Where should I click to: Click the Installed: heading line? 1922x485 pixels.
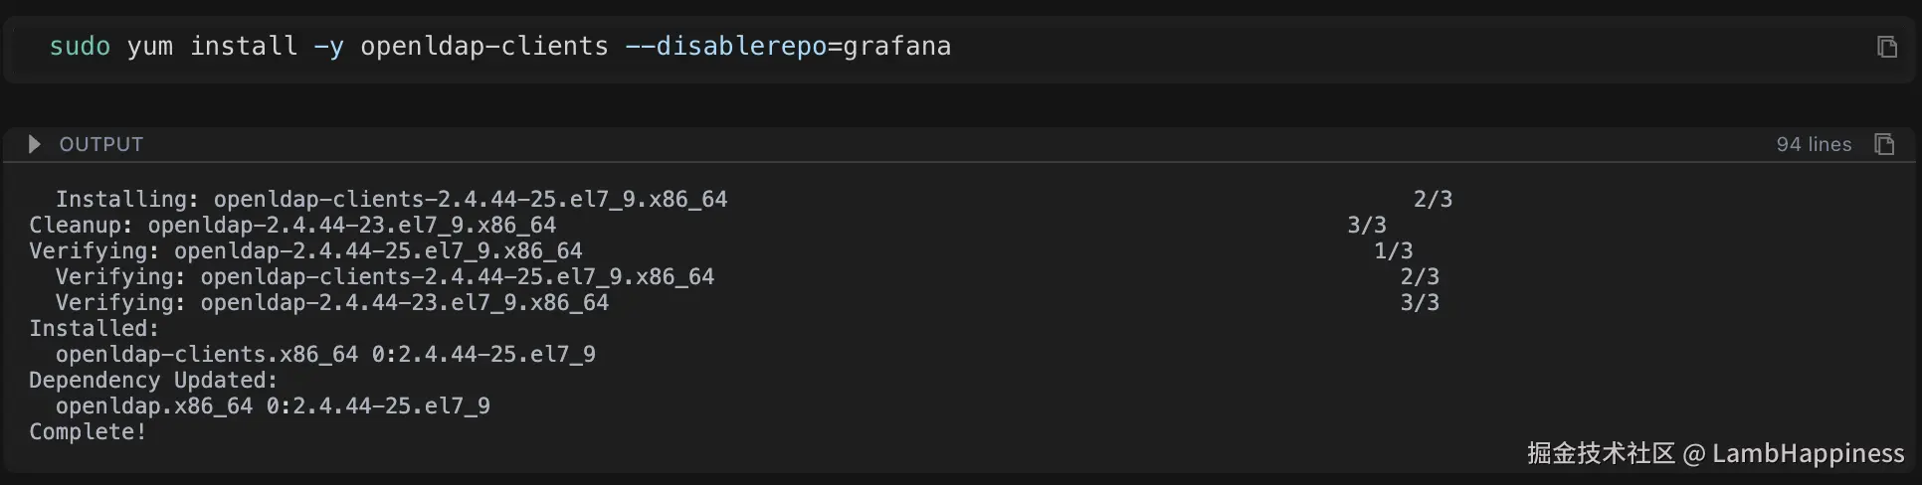point(94,329)
